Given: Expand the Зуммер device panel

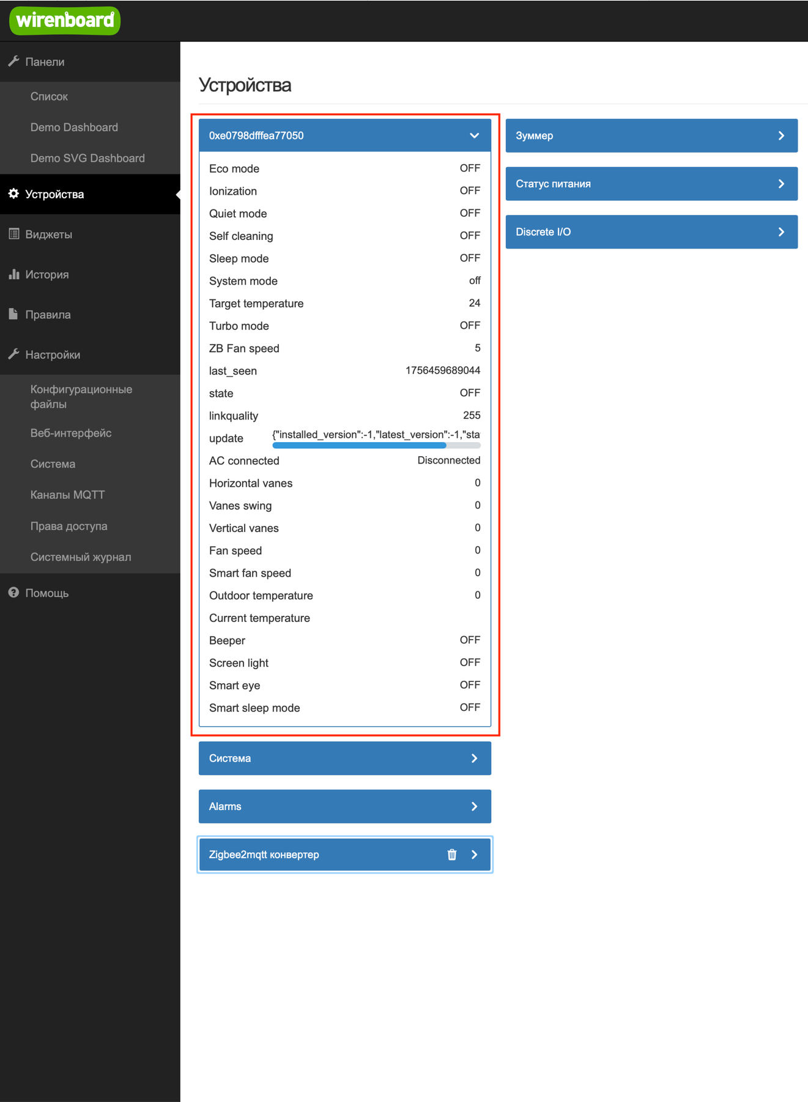Looking at the screenshot, I should tap(780, 135).
